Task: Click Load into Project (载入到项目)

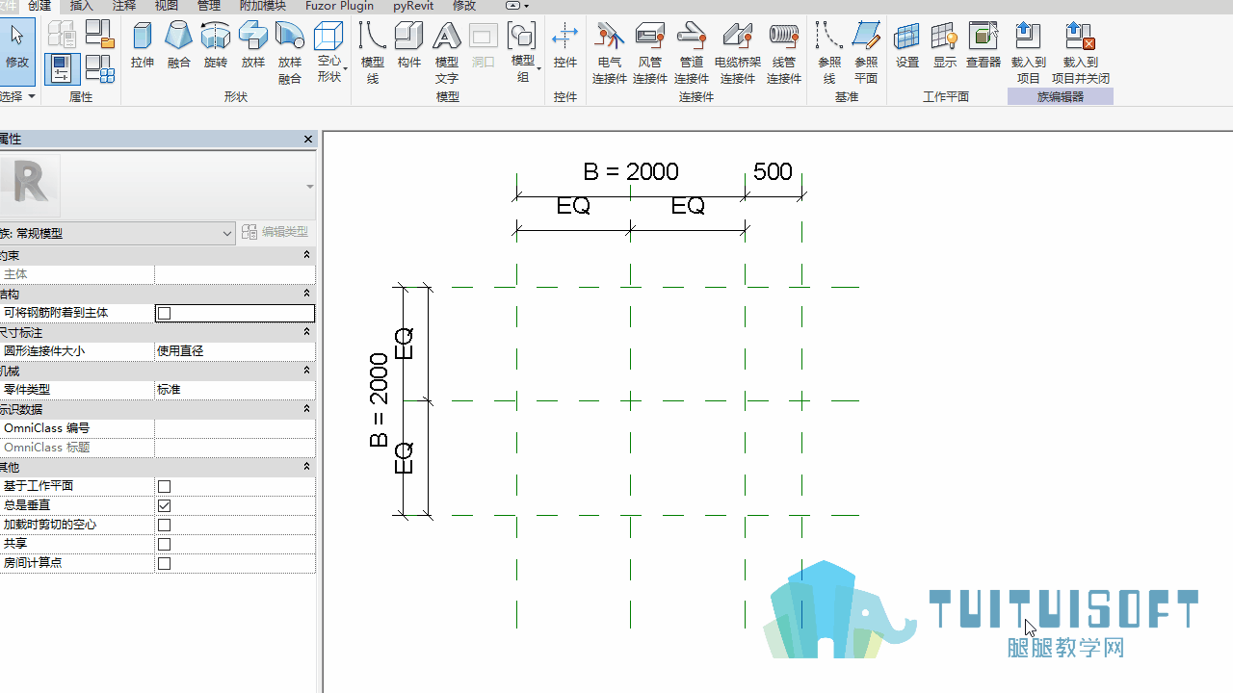Action: pyautogui.click(x=1028, y=53)
